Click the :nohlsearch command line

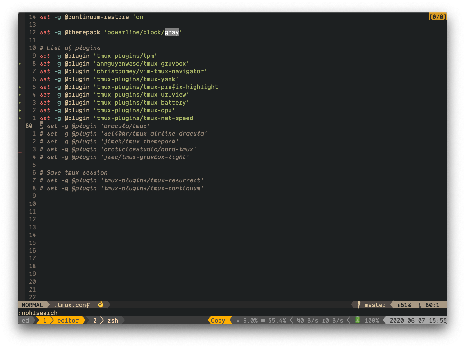click(38, 313)
